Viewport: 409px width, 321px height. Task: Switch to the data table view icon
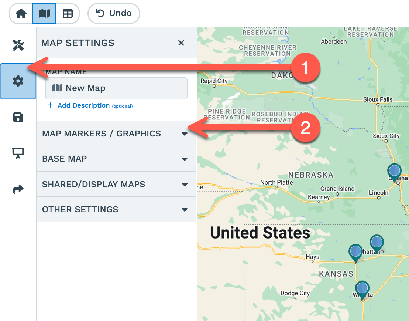(x=68, y=13)
